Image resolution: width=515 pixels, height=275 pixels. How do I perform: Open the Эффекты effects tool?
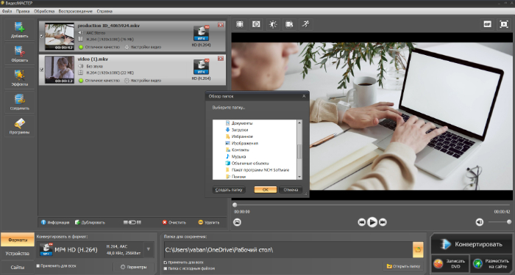[19, 78]
